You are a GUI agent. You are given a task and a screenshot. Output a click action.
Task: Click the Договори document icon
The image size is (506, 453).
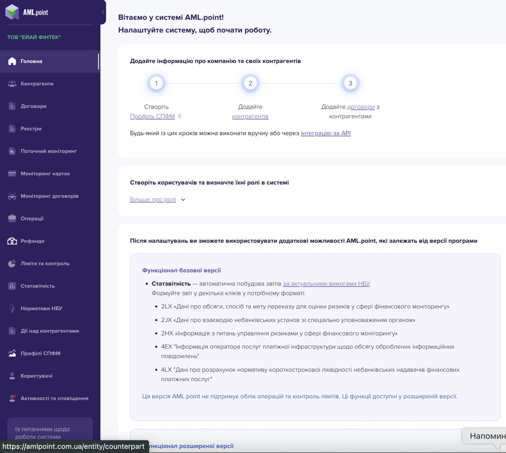point(12,106)
